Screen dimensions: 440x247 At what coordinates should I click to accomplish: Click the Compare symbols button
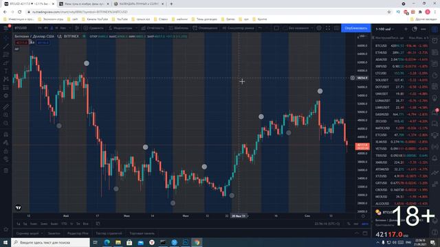click(x=93, y=28)
